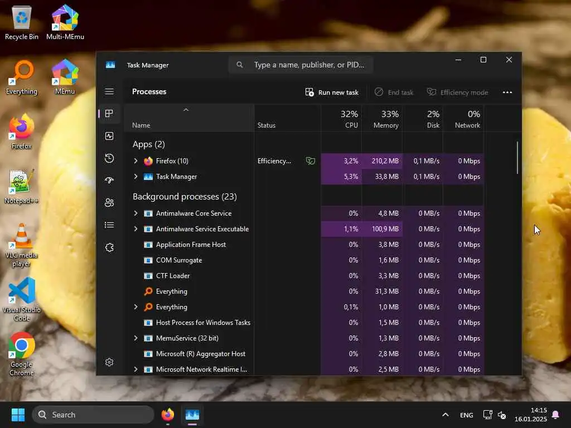
Task: Select the Firefox desktop shortcut
Action: 22,132
